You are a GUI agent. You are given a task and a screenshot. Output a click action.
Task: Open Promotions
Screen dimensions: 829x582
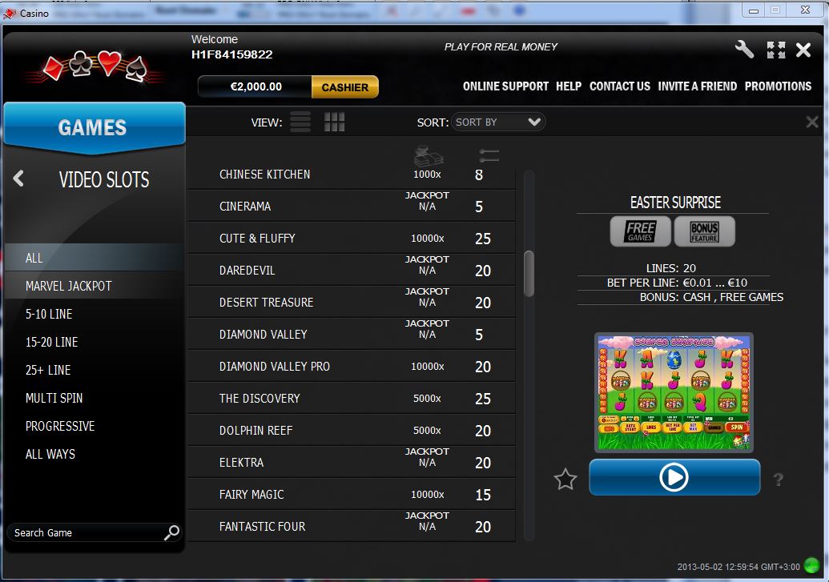point(778,86)
